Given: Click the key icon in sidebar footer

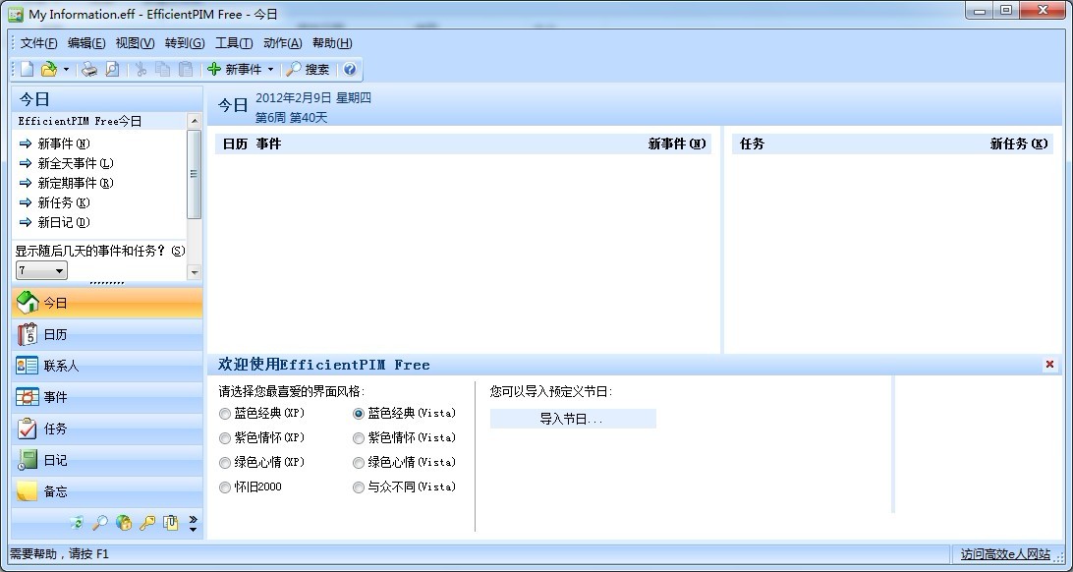Looking at the screenshot, I should pyautogui.click(x=147, y=523).
